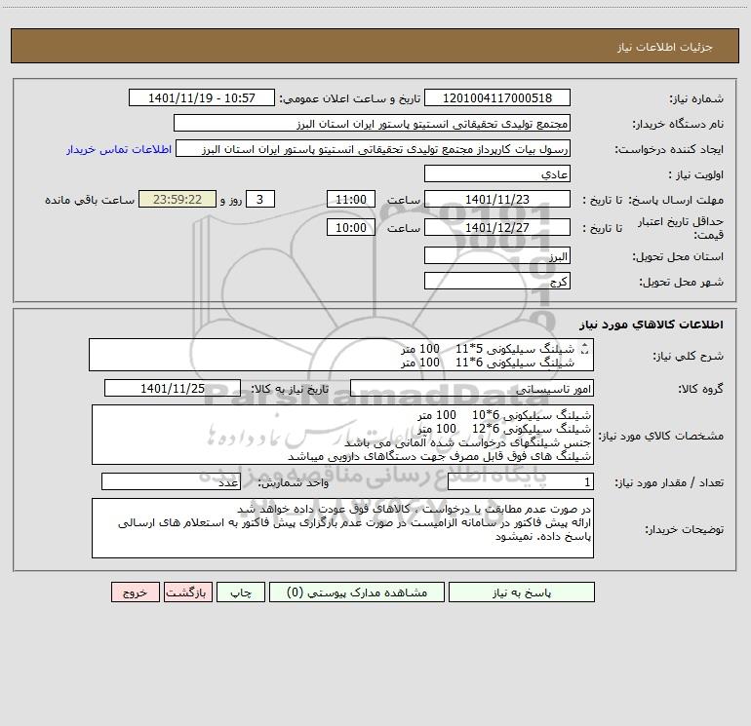Click the چاپ print button
Screen dimensions: 751x726
(x=241, y=592)
